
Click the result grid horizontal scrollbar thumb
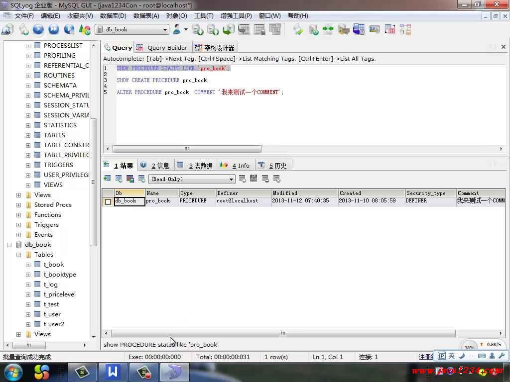[283, 333]
